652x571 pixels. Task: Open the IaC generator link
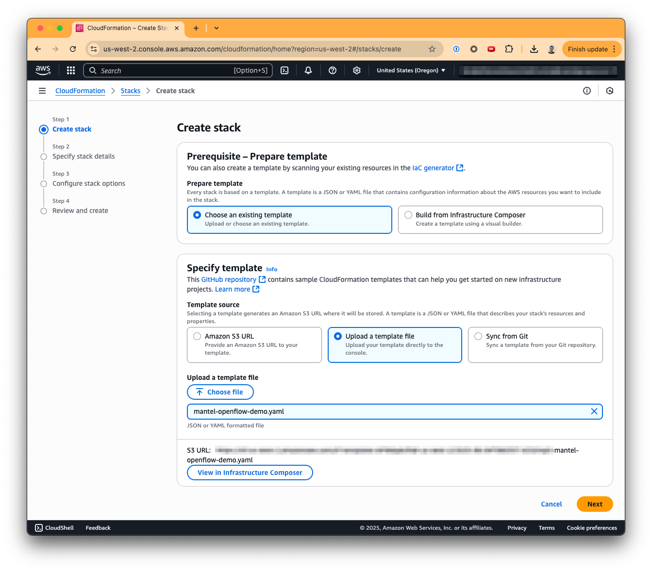click(437, 168)
